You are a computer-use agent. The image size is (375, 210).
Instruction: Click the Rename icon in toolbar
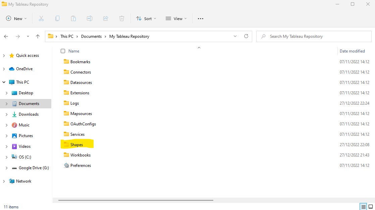coord(90,19)
